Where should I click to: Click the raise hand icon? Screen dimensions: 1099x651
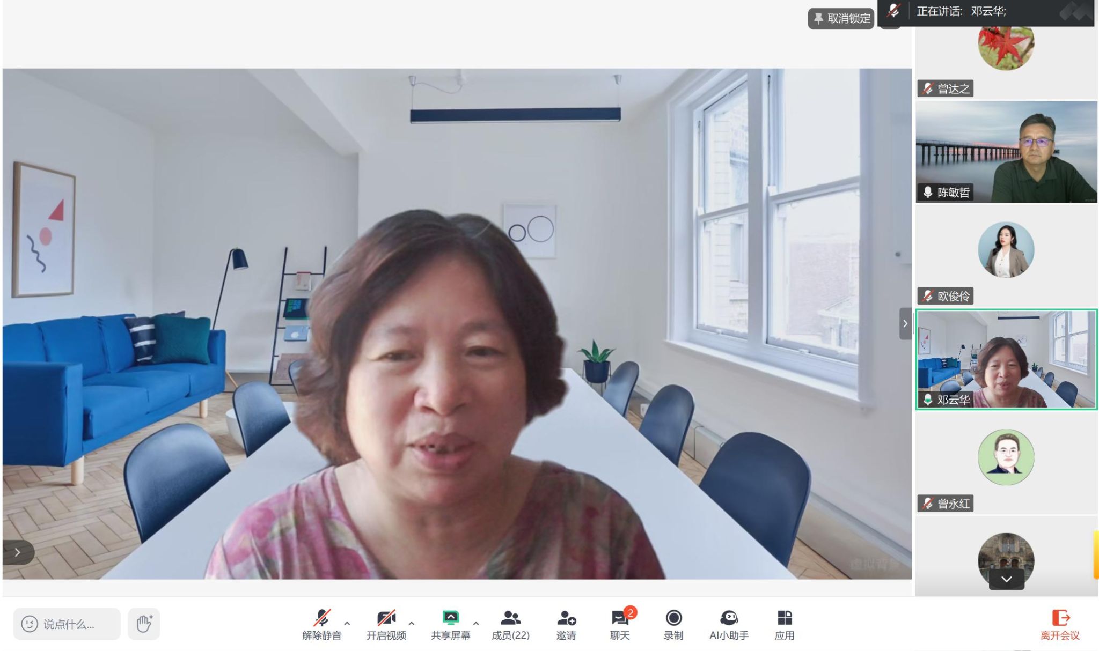tap(144, 624)
